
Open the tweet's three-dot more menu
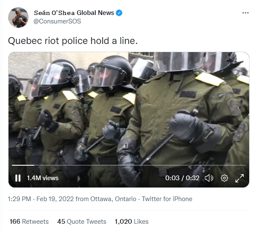[245, 13]
